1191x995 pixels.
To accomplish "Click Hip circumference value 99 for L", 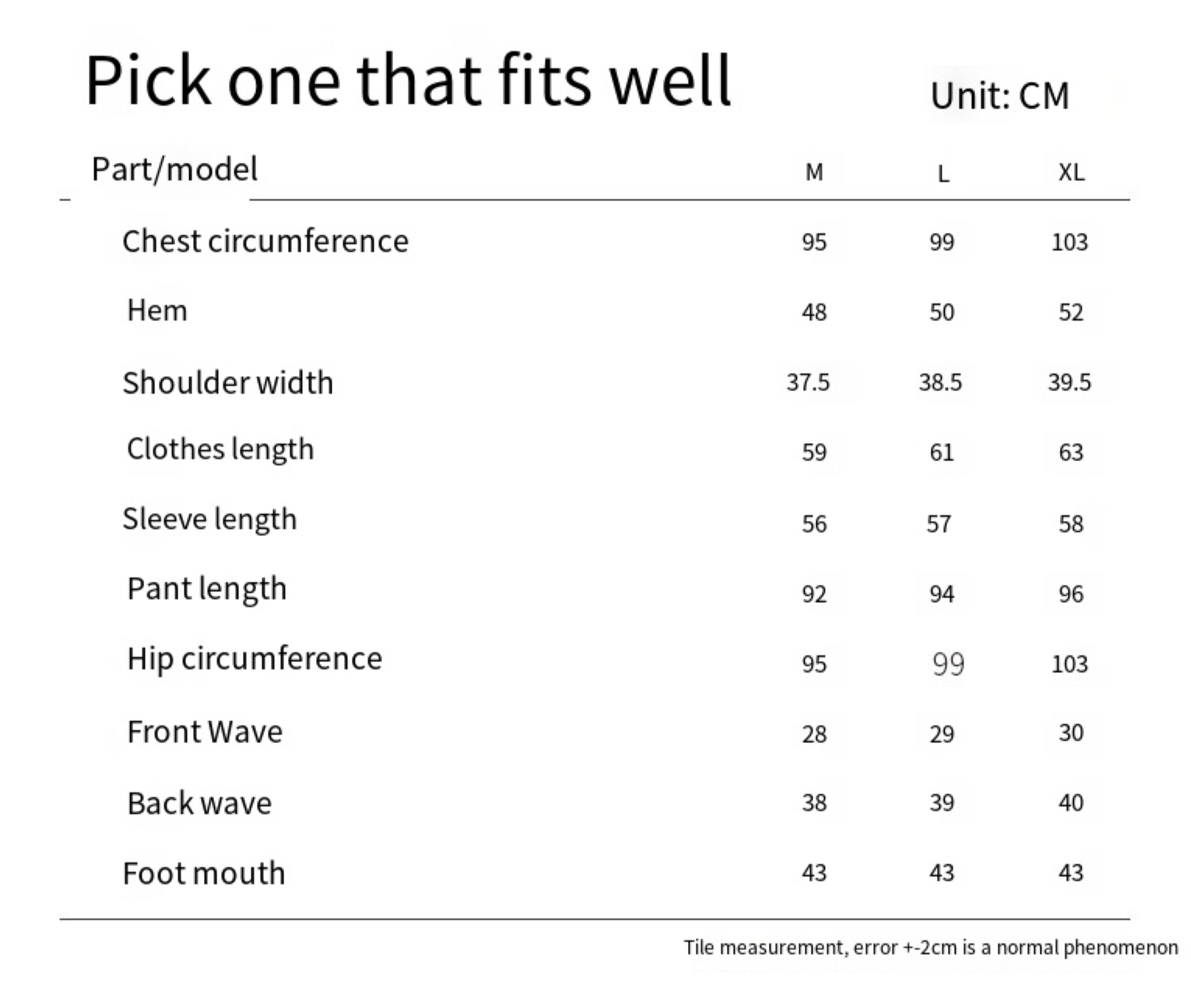I will 948,663.
